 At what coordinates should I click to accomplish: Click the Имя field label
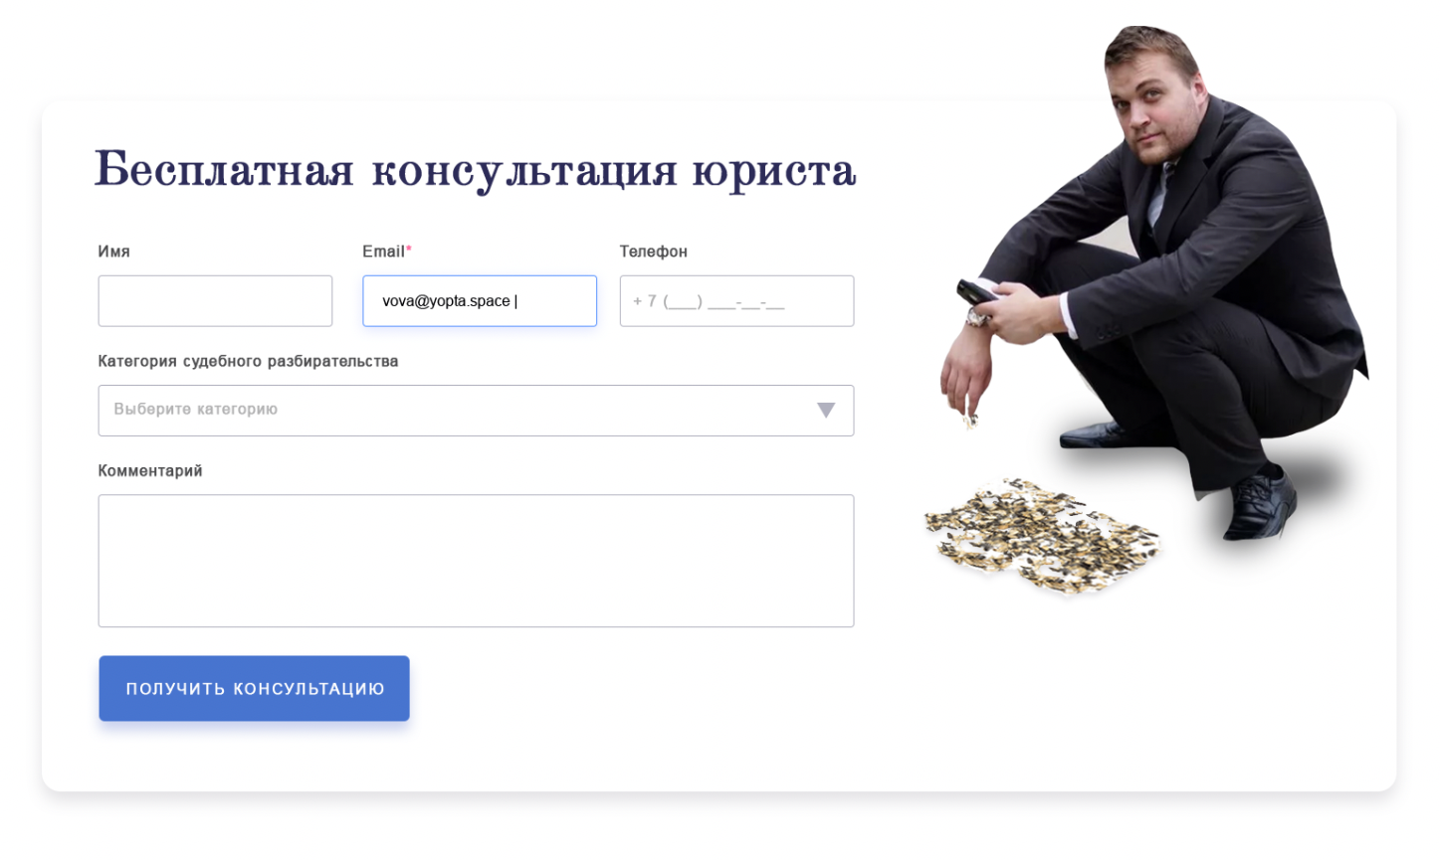pos(113,252)
